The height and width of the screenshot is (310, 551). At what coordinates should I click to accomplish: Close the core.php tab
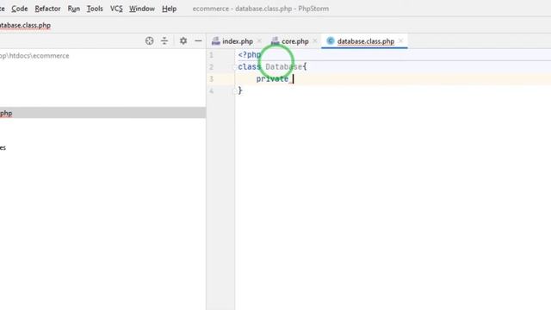(315, 41)
